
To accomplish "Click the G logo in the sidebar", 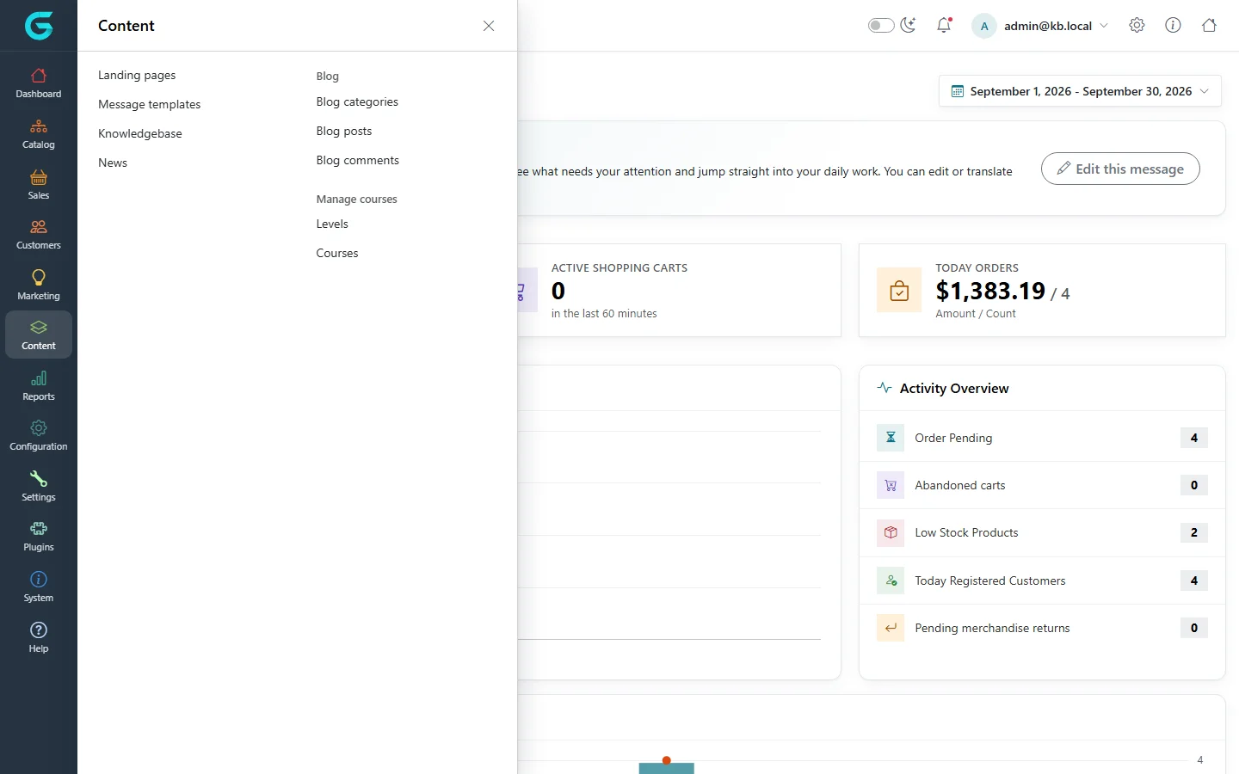I will click(x=39, y=26).
